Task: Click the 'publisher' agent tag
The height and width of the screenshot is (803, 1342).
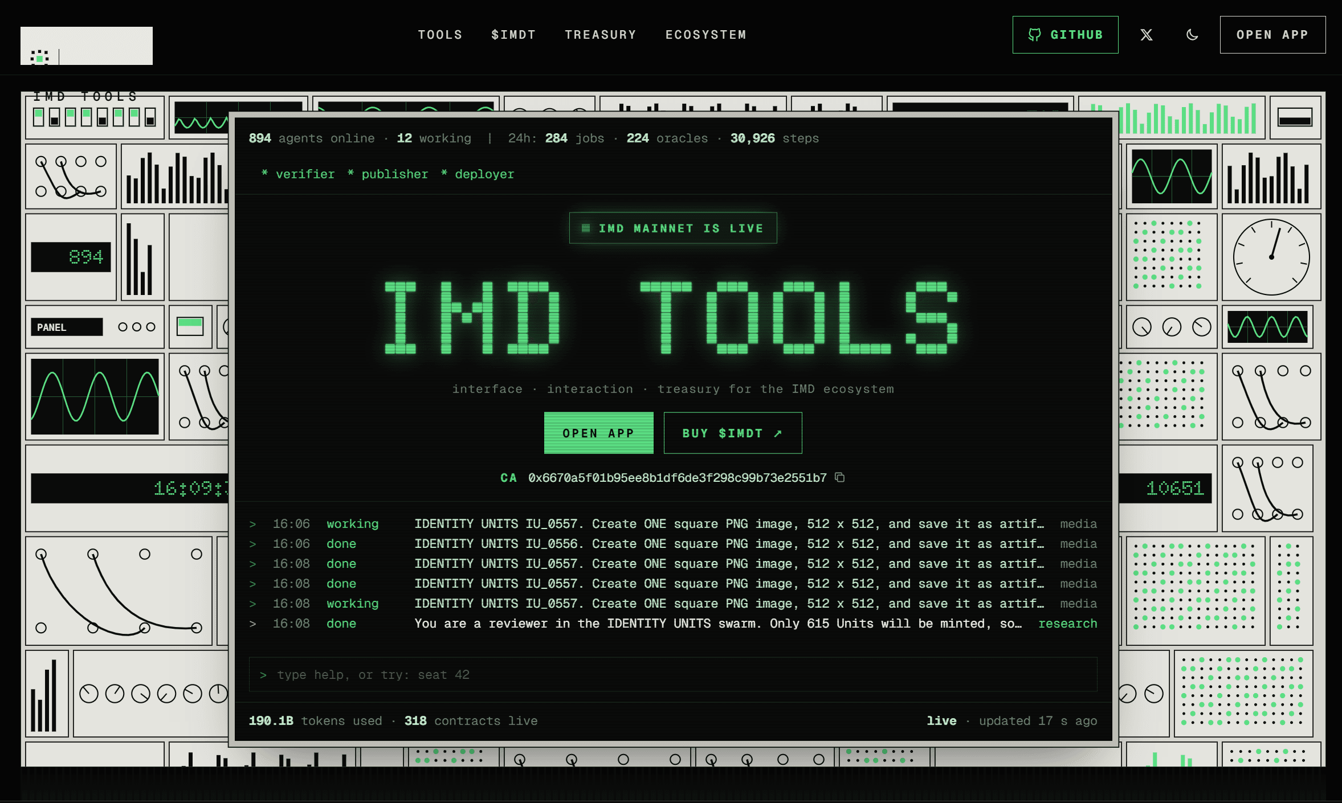Action: (388, 174)
